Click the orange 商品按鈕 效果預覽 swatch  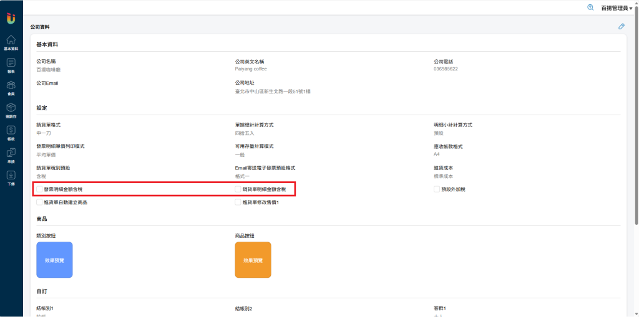coord(253,260)
